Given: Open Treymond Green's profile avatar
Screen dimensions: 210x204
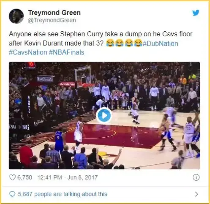Looking at the screenshot, I should pyautogui.click(x=16, y=16).
